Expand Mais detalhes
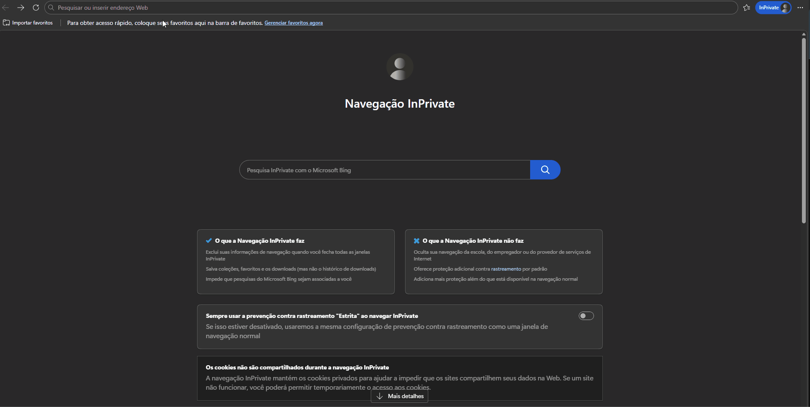This screenshot has width=810, height=407. click(x=400, y=396)
